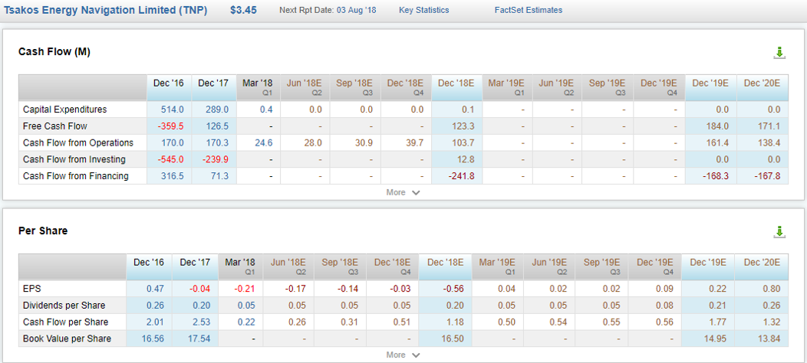Click Dividends per Share row label

[x=64, y=306]
